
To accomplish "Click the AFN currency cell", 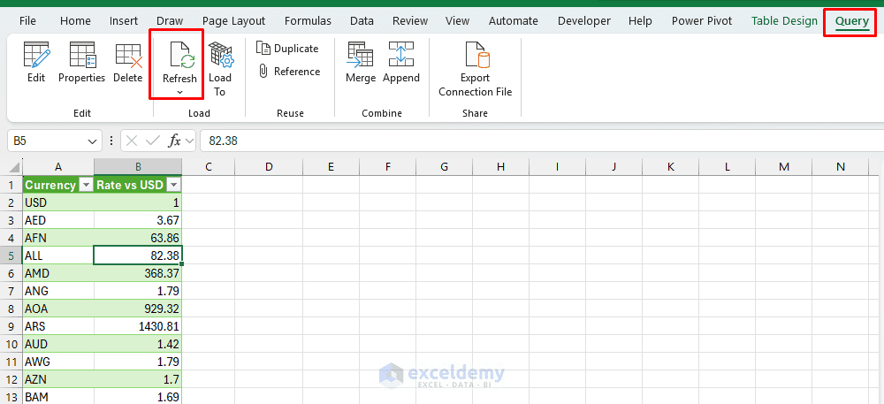I will tap(58, 238).
